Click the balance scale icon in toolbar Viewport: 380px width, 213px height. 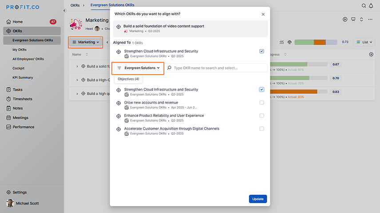289,42
